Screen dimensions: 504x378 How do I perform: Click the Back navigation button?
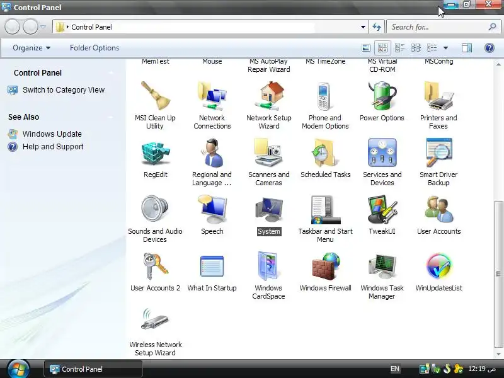tap(13, 26)
